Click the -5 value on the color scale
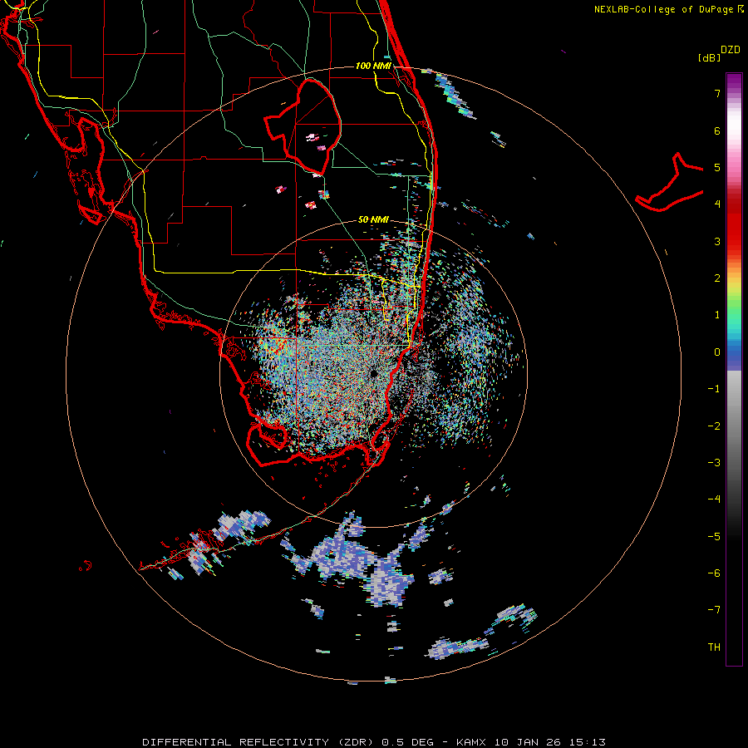 714,537
